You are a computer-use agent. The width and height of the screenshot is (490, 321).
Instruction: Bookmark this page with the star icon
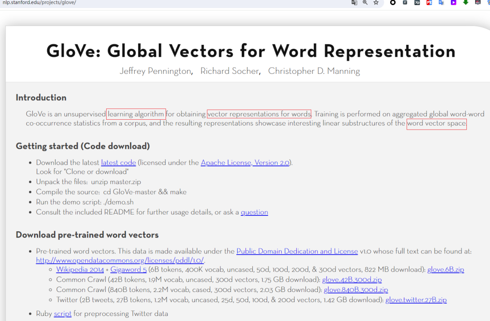(x=376, y=3)
